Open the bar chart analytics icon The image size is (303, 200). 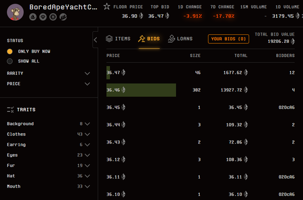pos(63,17)
